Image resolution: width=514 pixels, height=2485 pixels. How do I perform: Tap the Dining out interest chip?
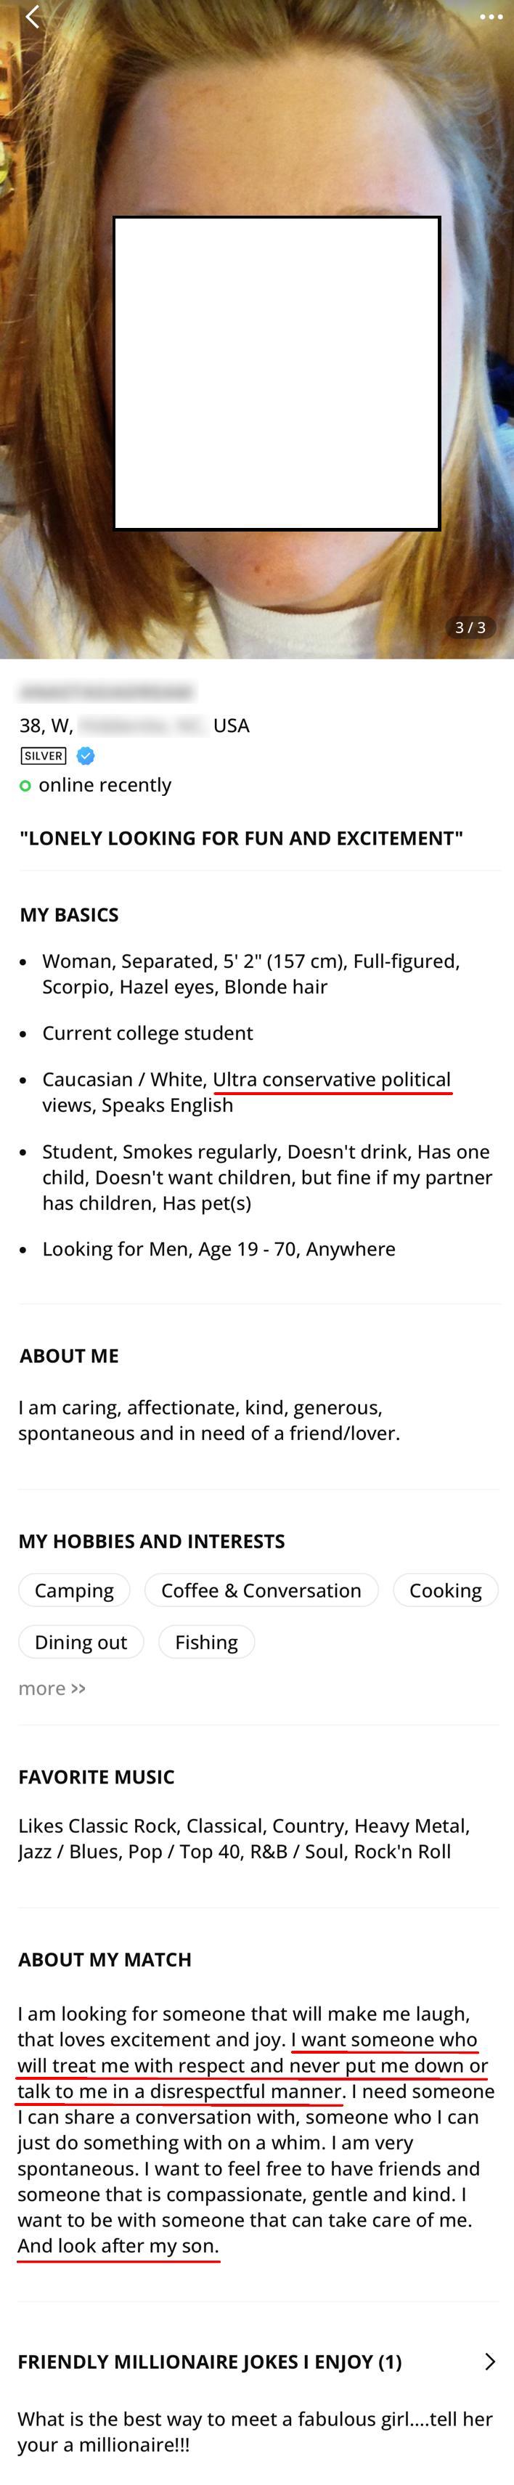click(x=81, y=1642)
